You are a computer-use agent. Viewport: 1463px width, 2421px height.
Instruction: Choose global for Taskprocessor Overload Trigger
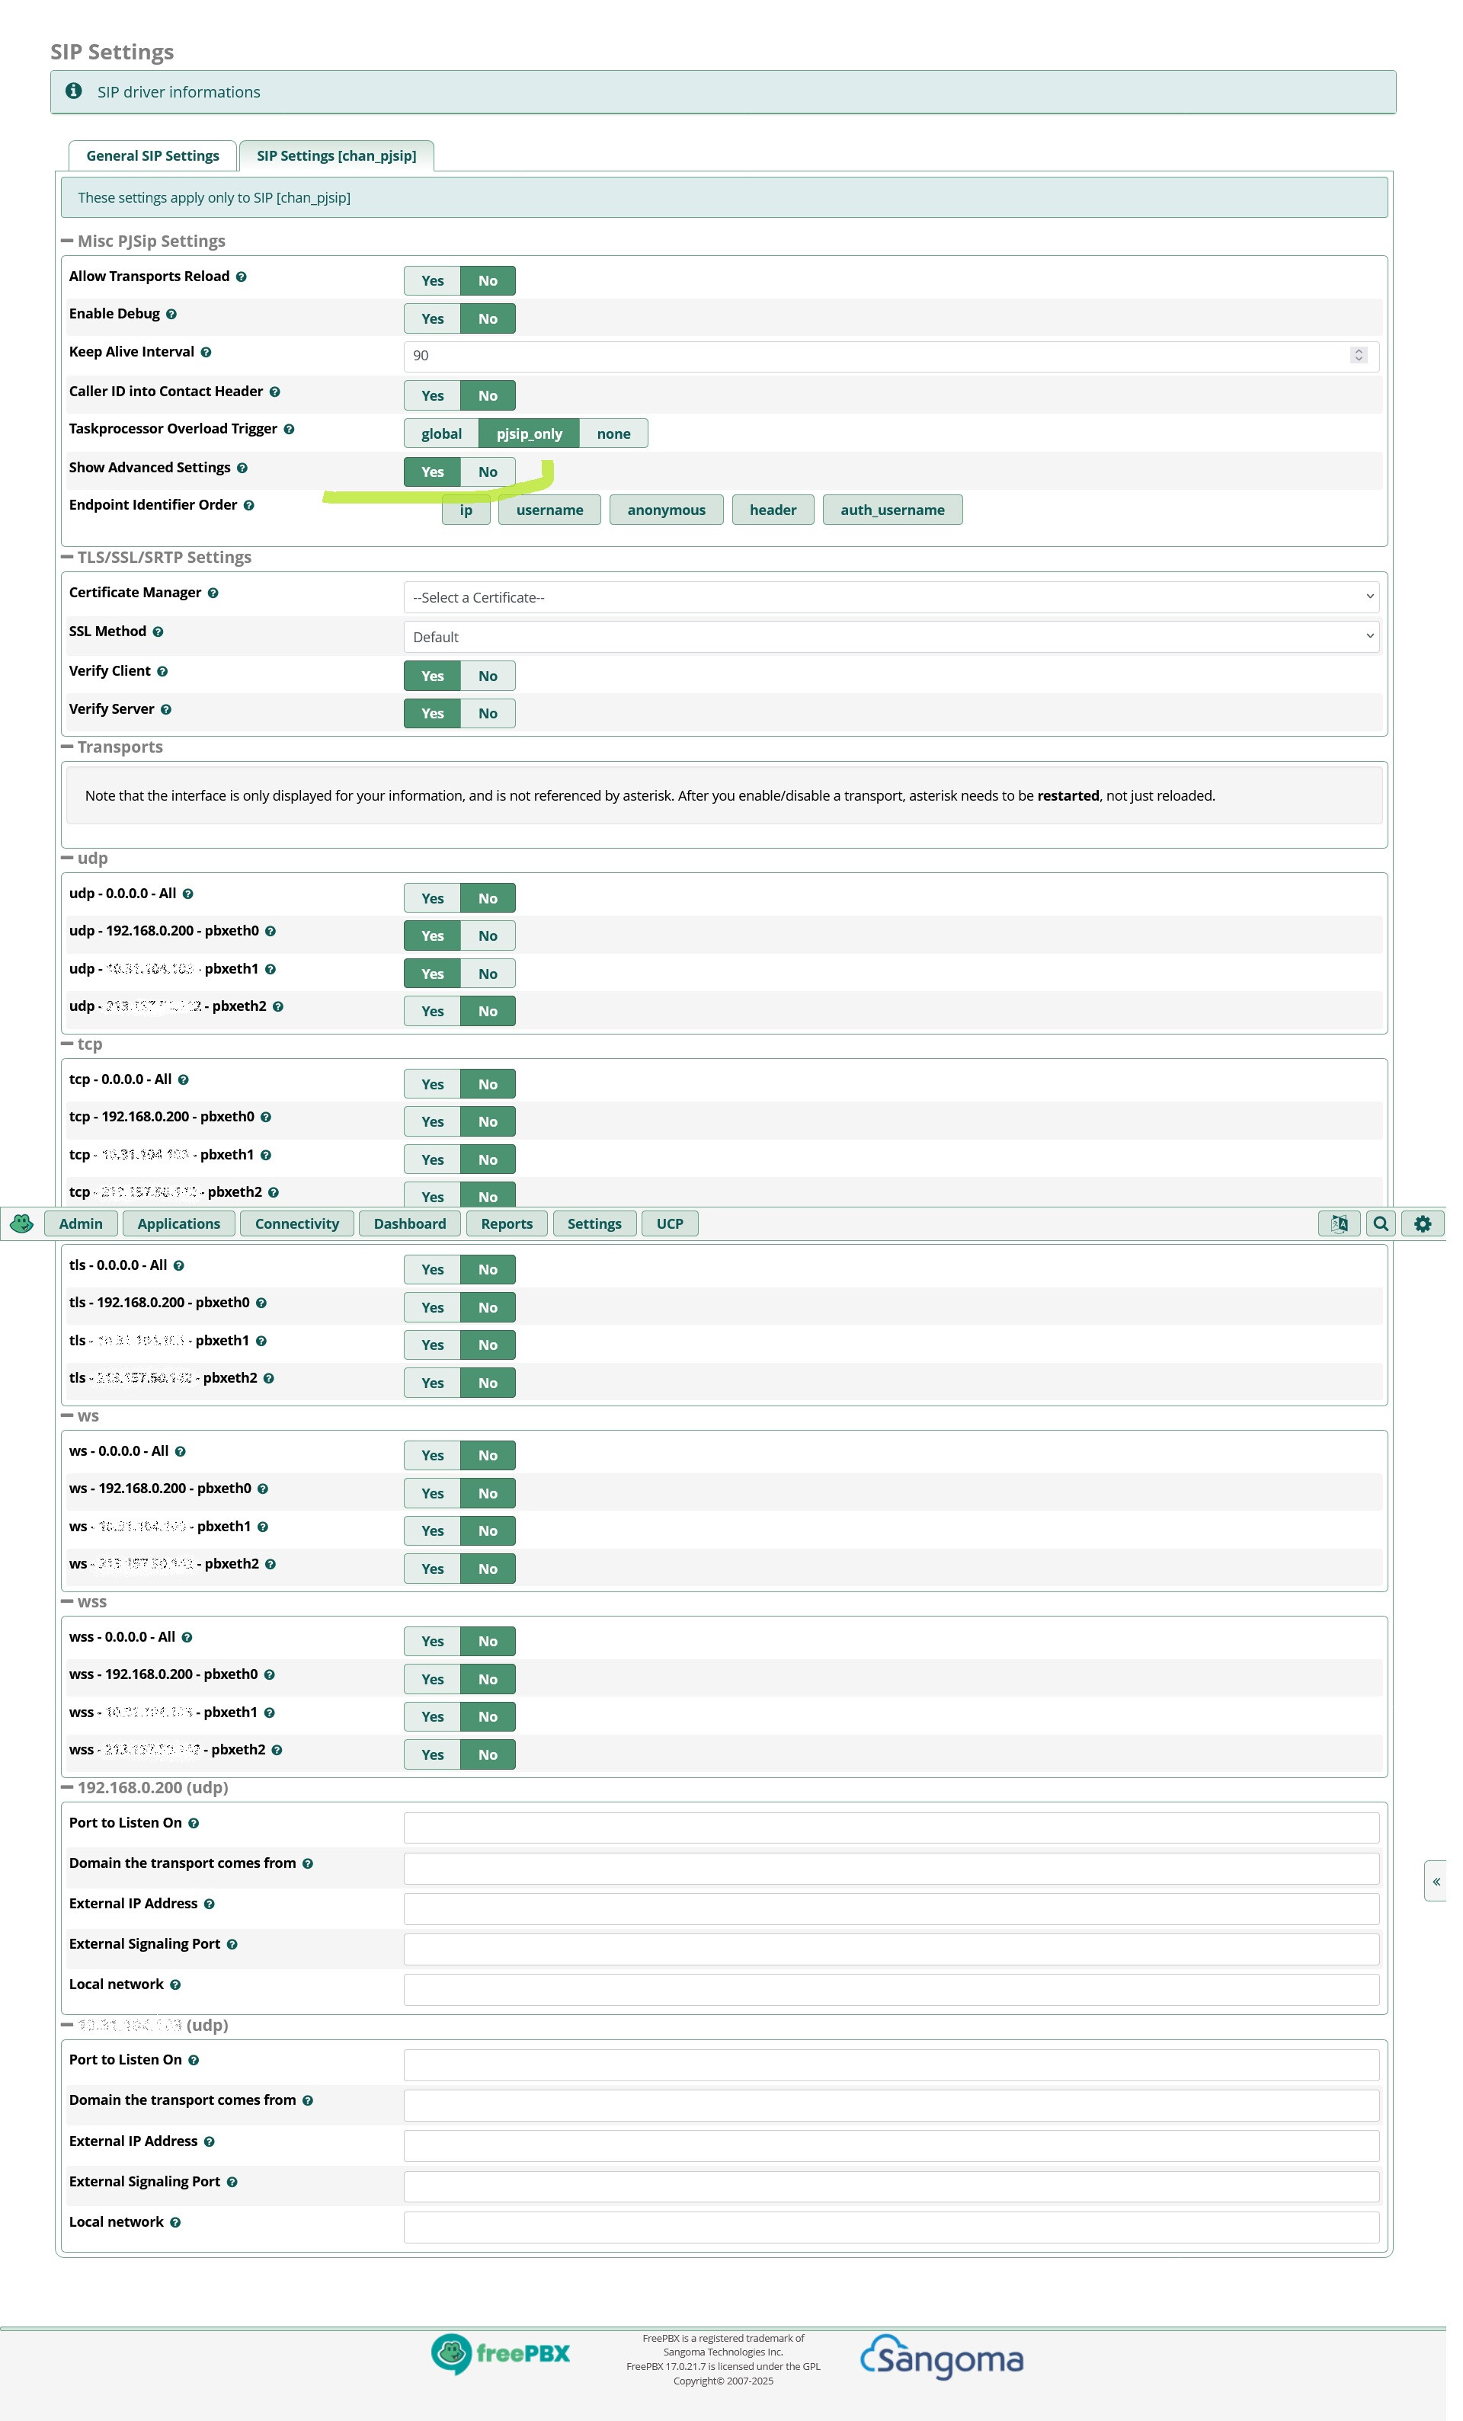click(441, 433)
